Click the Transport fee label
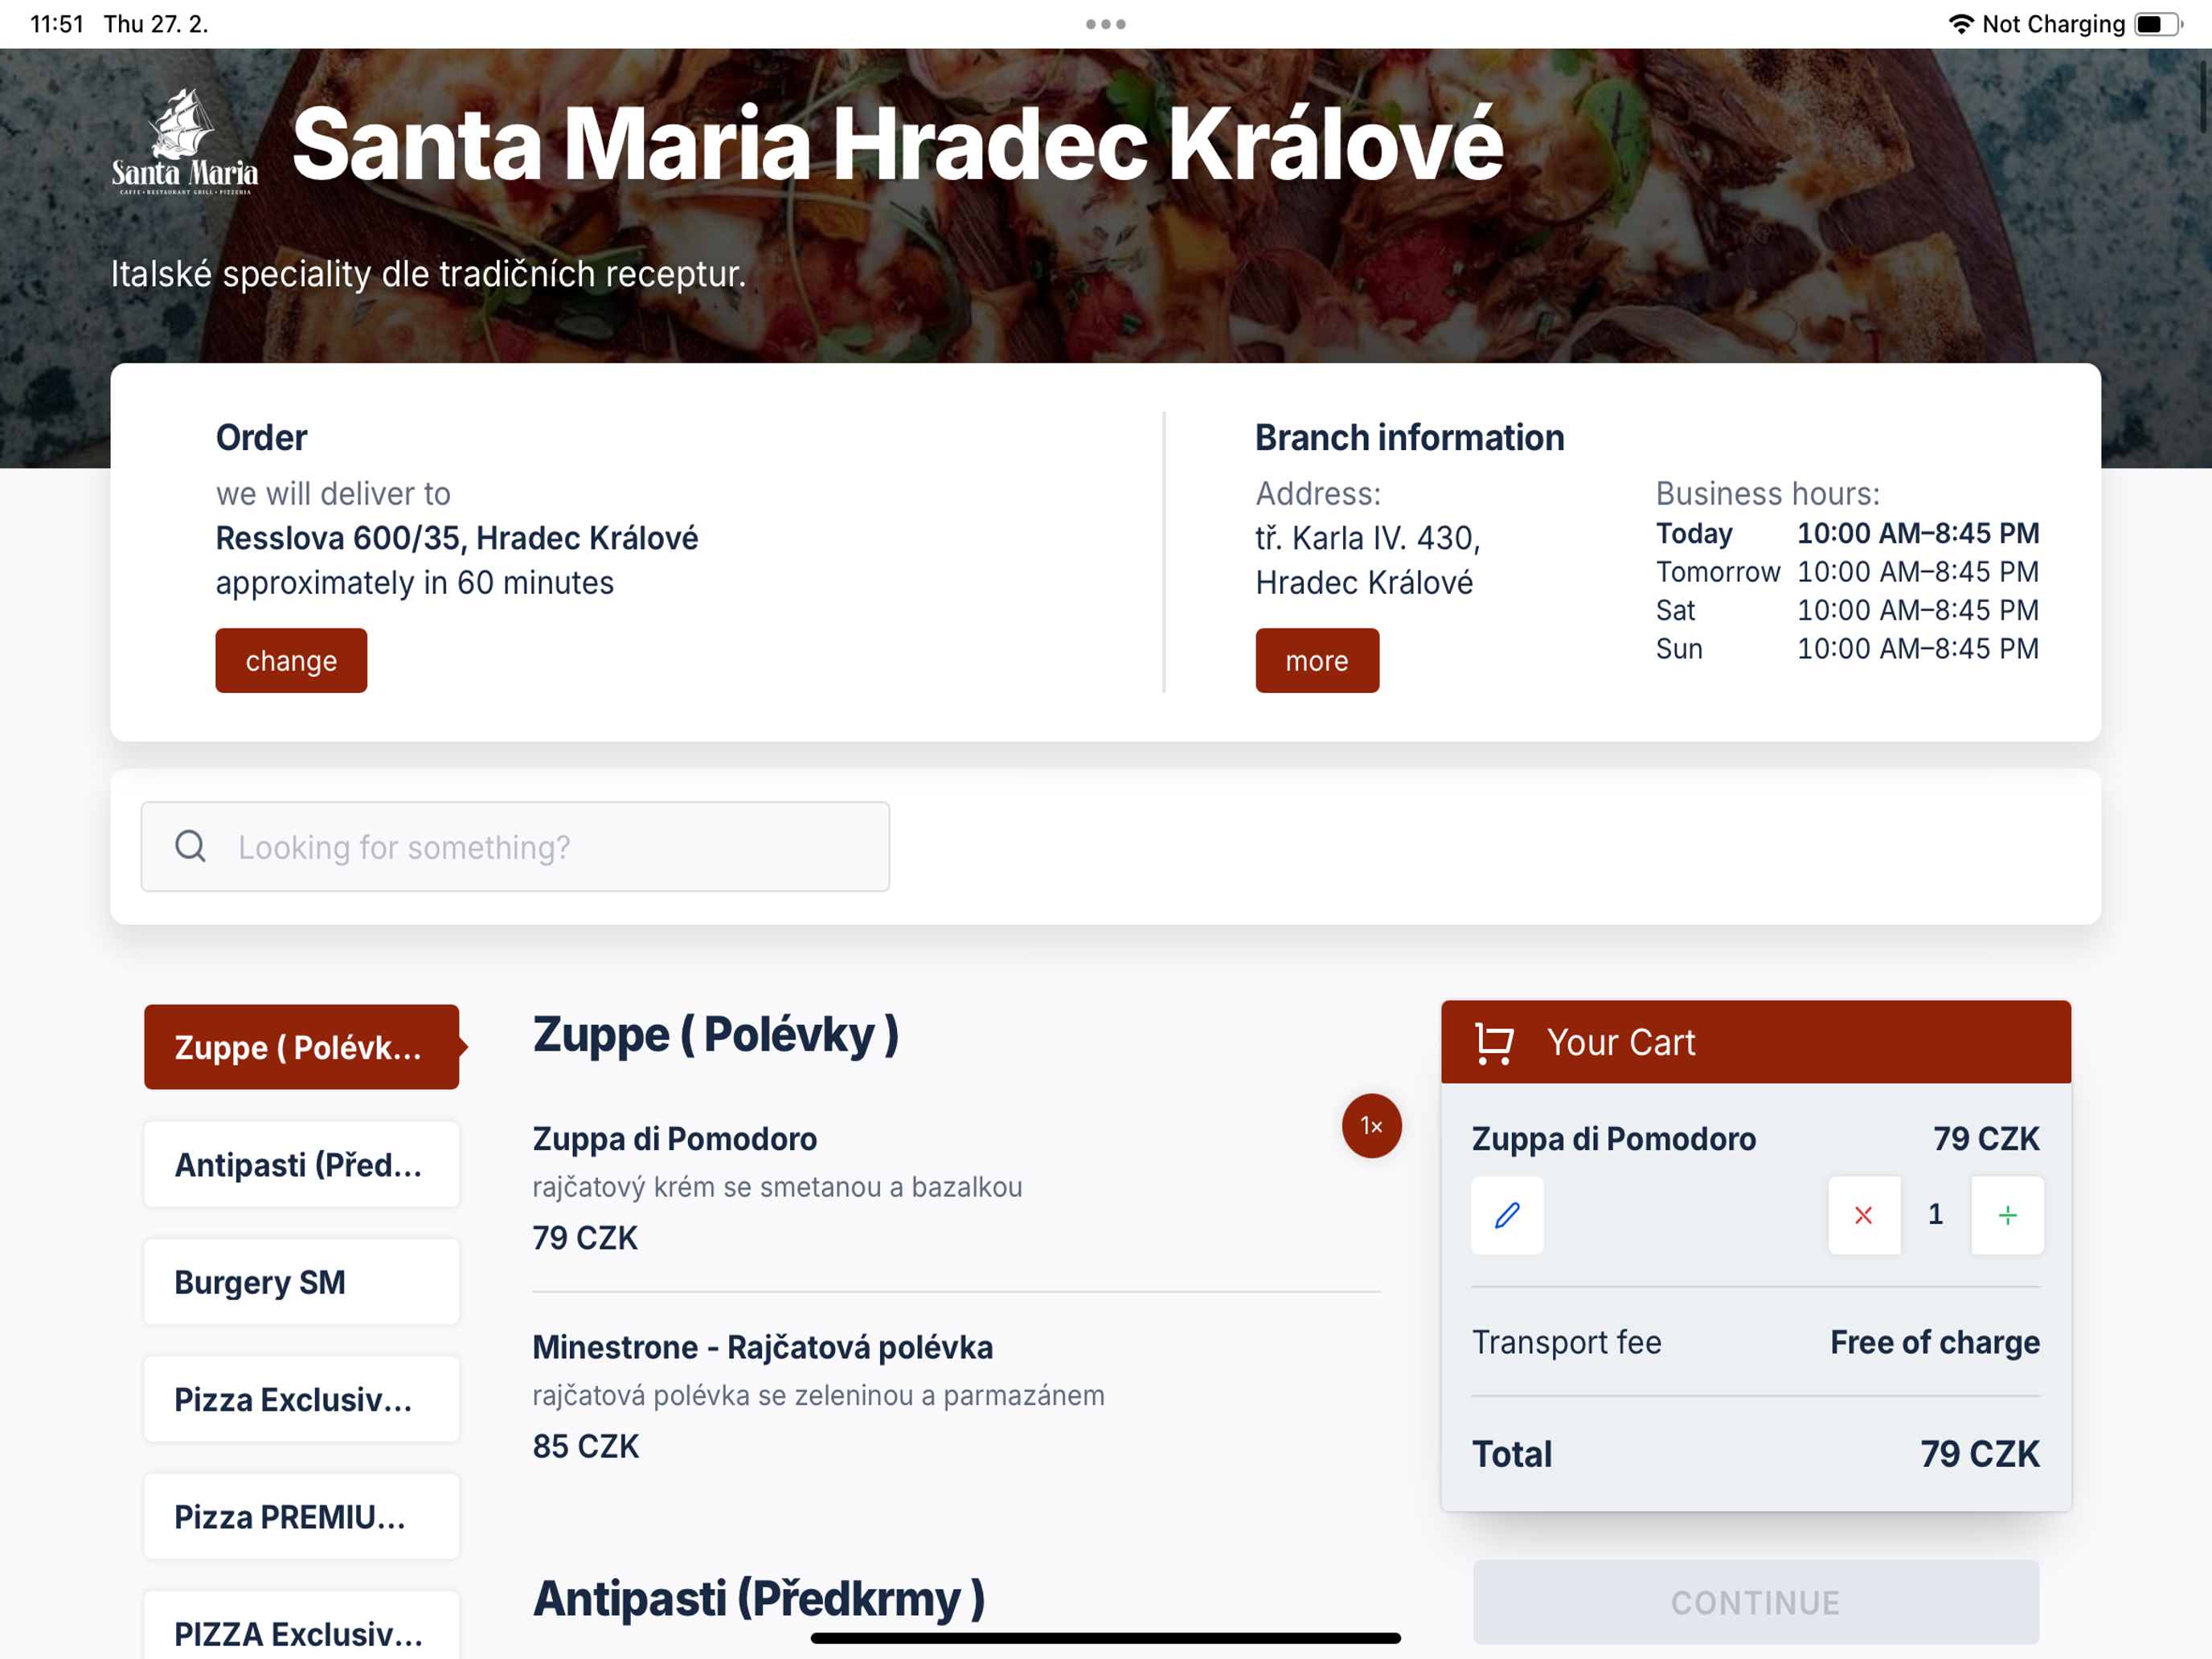This screenshot has height=1659, width=2212. [1566, 1342]
